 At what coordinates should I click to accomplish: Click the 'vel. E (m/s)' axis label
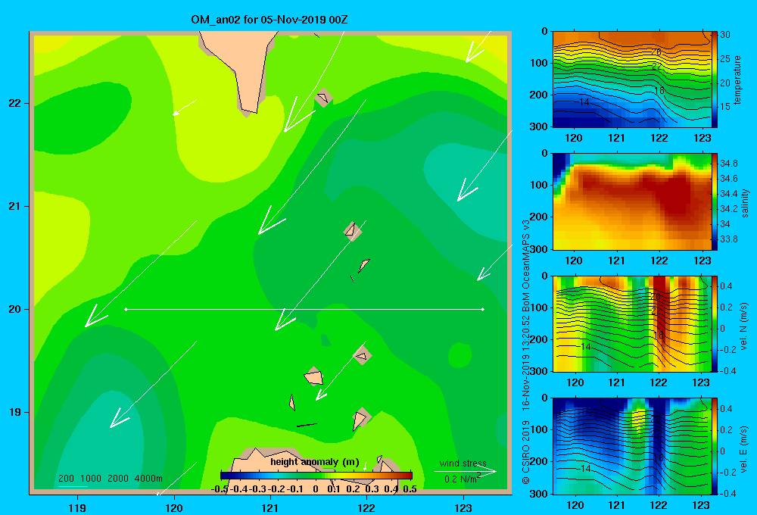[x=743, y=448]
